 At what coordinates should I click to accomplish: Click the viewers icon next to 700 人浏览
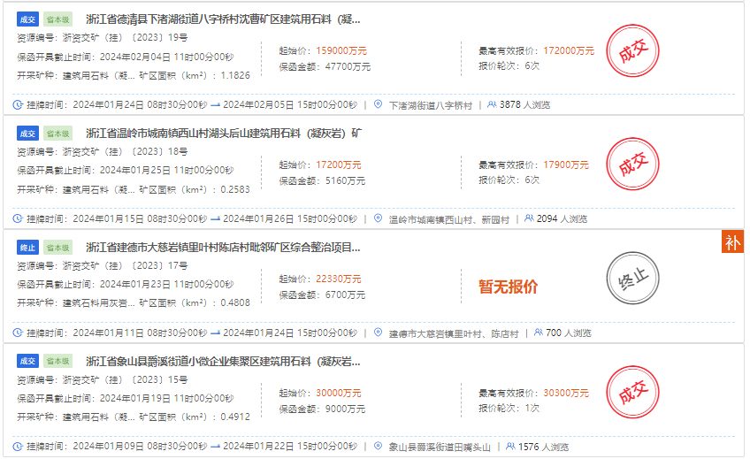tap(537, 333)
